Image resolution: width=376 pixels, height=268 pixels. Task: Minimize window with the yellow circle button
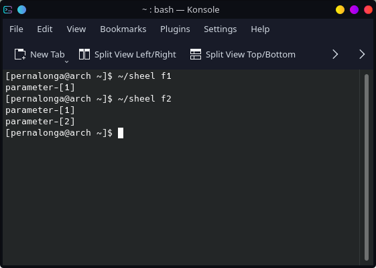coord(340,10)
